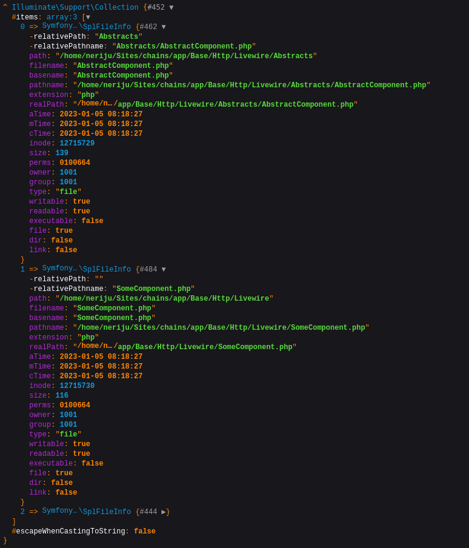Collapse the SplFileInfo #484 entry arrow
The height and width of the screenshot is (548, 469).
pos(164,270)
